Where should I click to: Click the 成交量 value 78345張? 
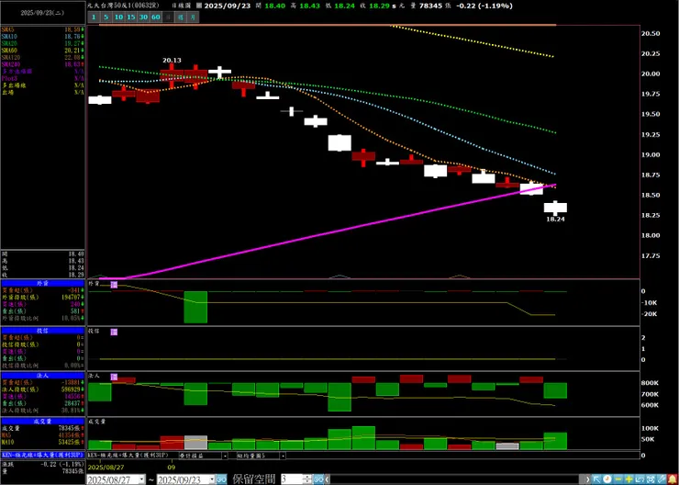point(70,428)
